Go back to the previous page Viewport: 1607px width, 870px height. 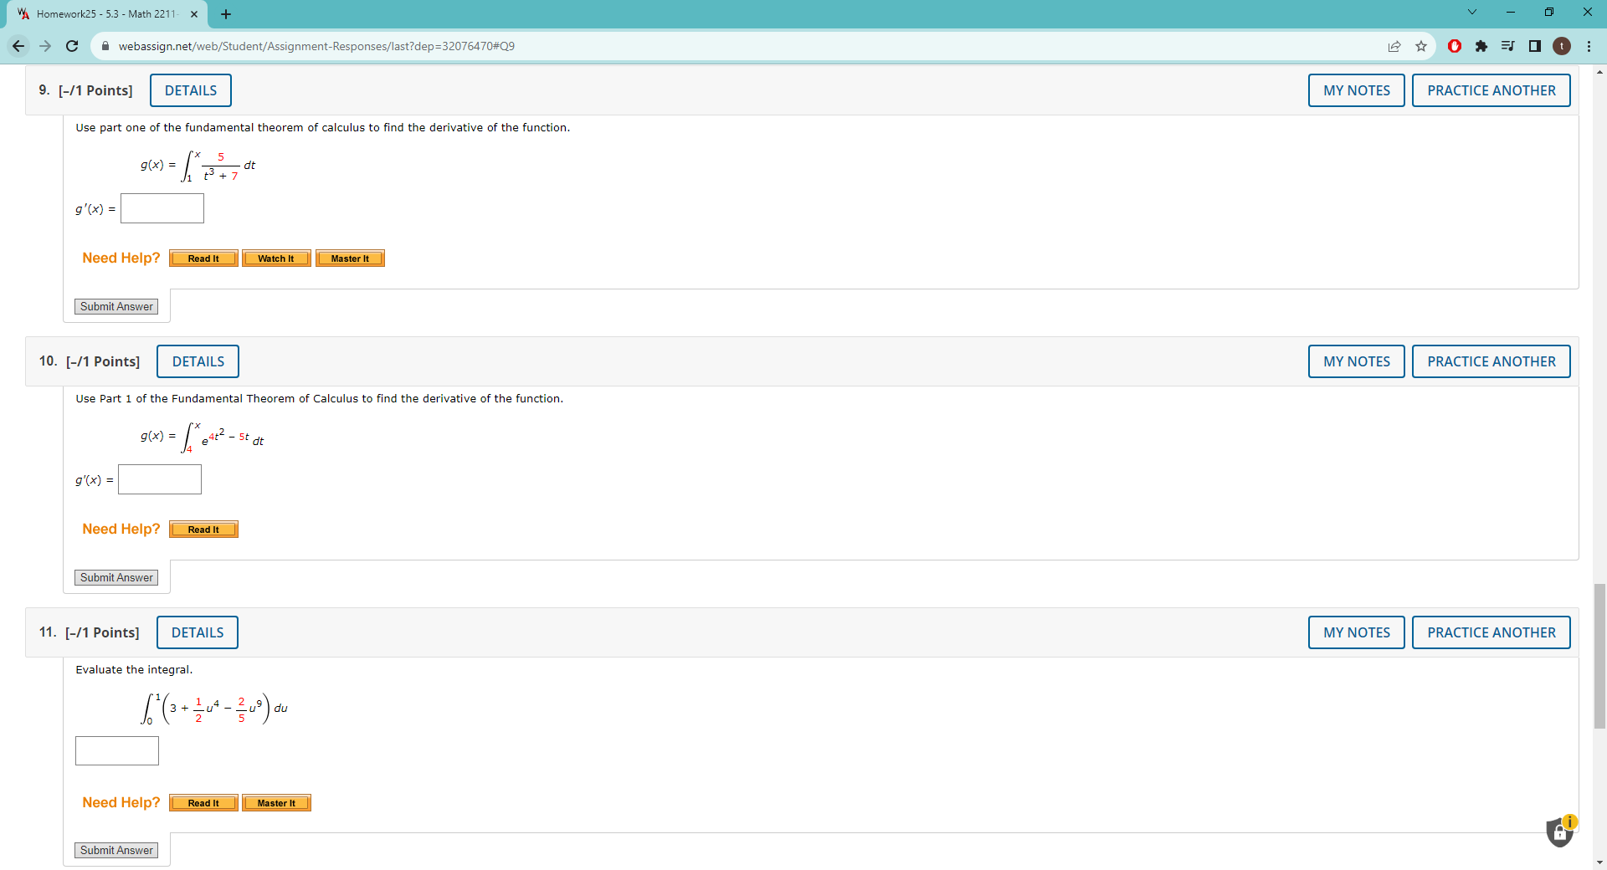pyautogui.click(x=18, y=46)
